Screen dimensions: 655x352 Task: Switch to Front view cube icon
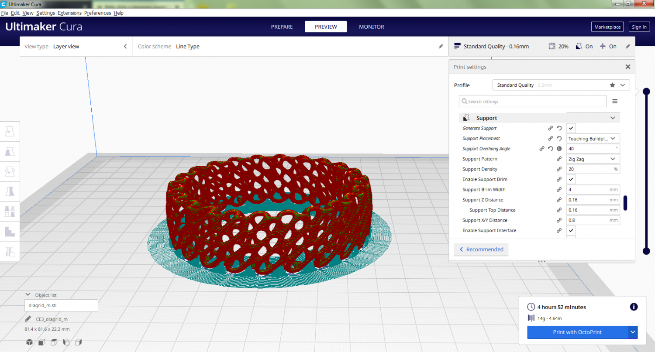pyautogui.click(x=41, y=342)
